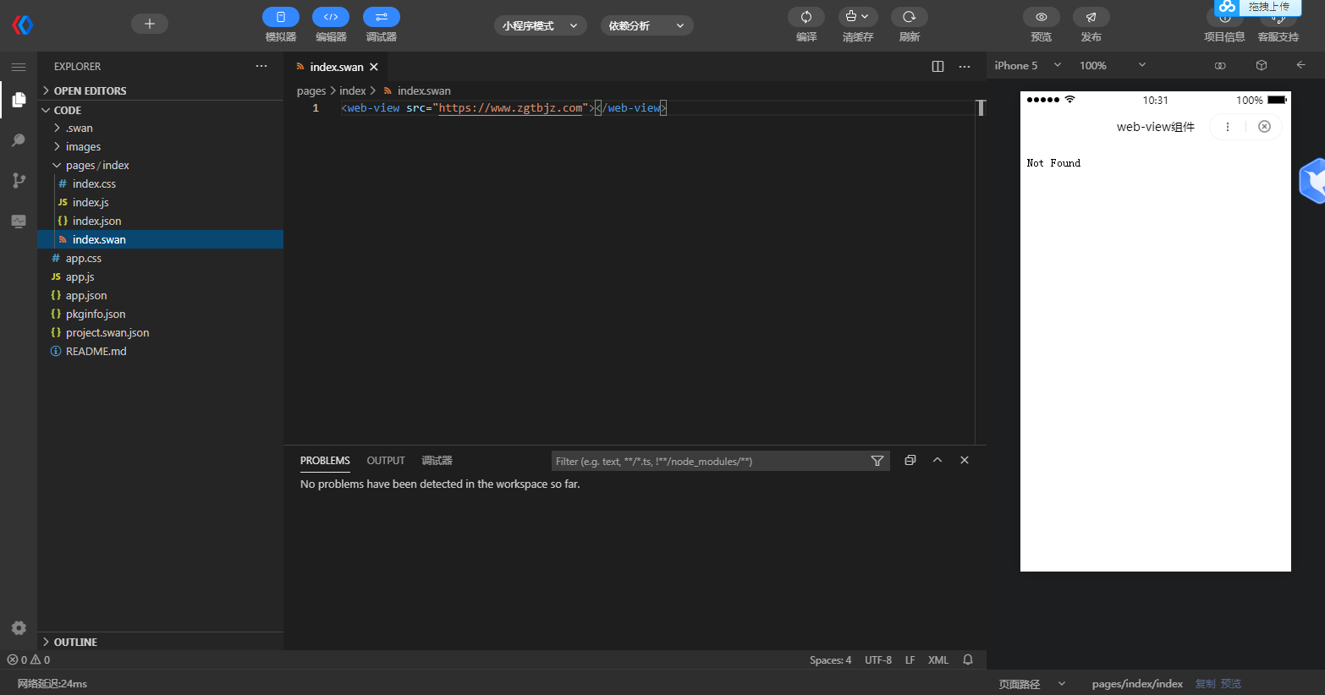The height and width of the screenshot is (695, 1325).
Task: Open the 小程序模式 mode dropdown
Action: pyautogui.click(x=540, y=26)
